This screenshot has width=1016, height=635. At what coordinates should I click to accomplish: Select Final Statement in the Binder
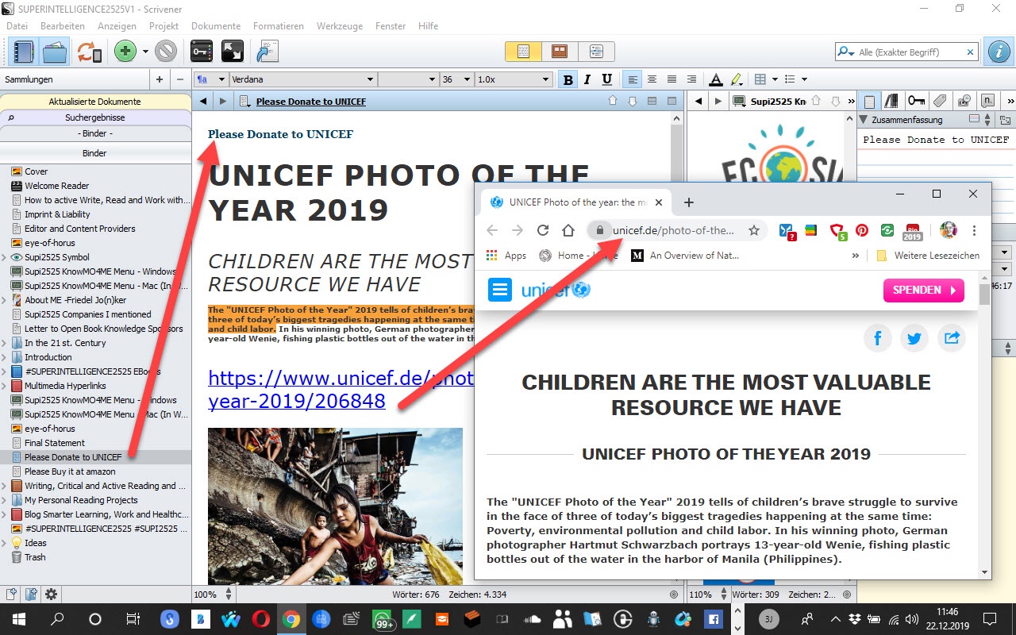coord(54,443)
